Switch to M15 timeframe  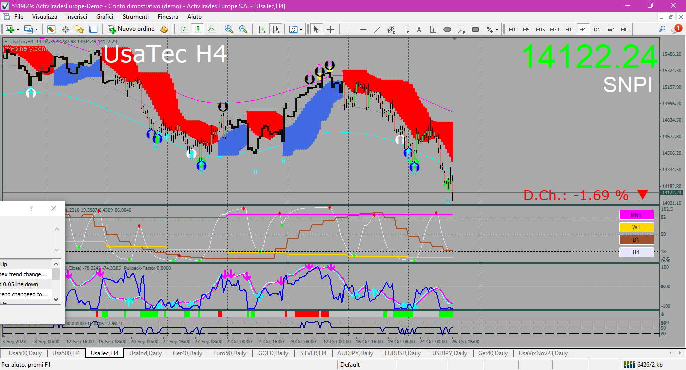540,29
